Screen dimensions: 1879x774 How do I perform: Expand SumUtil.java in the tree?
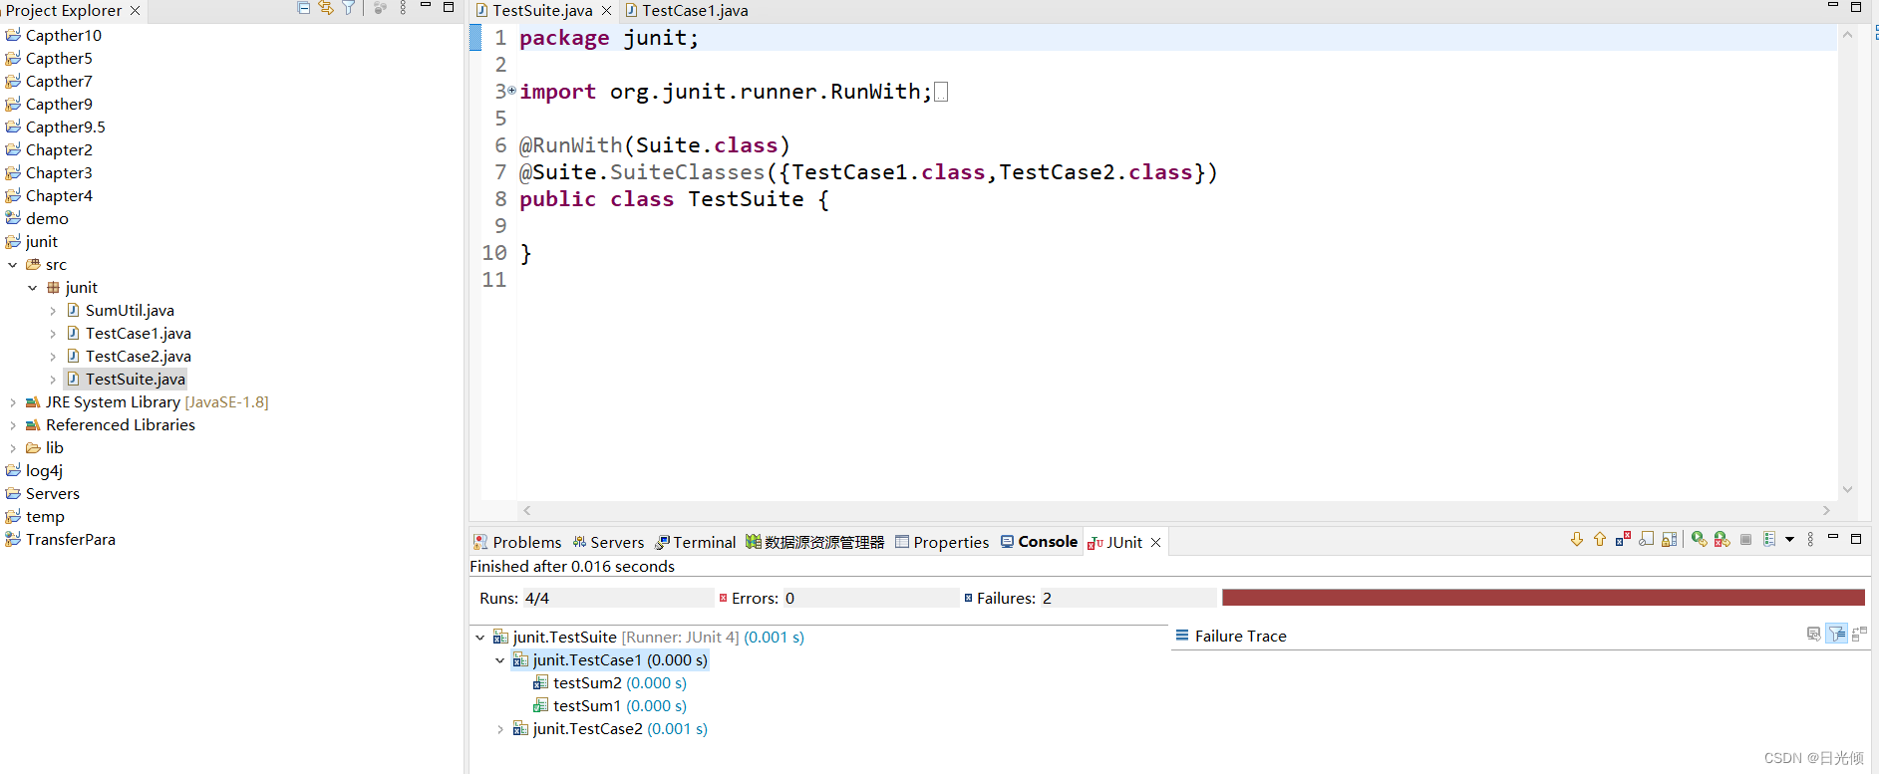(x=52, y=311)
